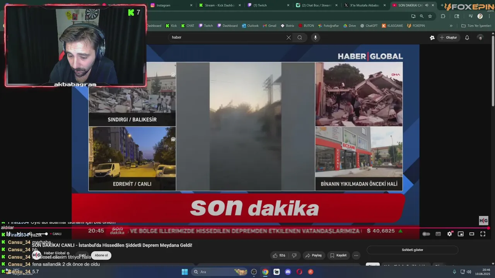This screenshot has width=495, height=278.
Task: Save the video with Kaydet
Action: point(338,255)
